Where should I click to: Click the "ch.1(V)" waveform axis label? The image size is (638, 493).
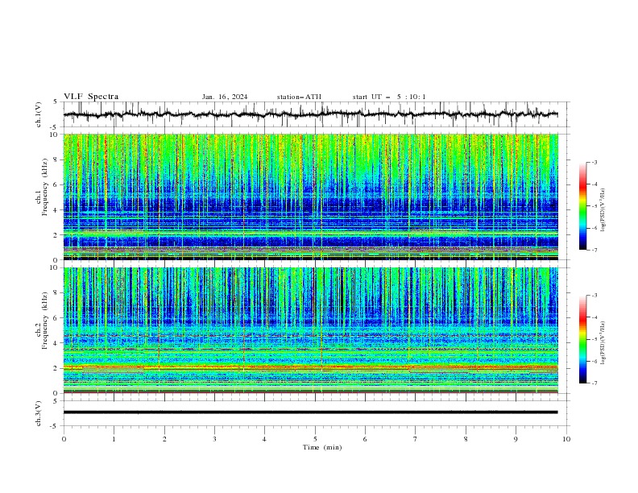[39, 114]
